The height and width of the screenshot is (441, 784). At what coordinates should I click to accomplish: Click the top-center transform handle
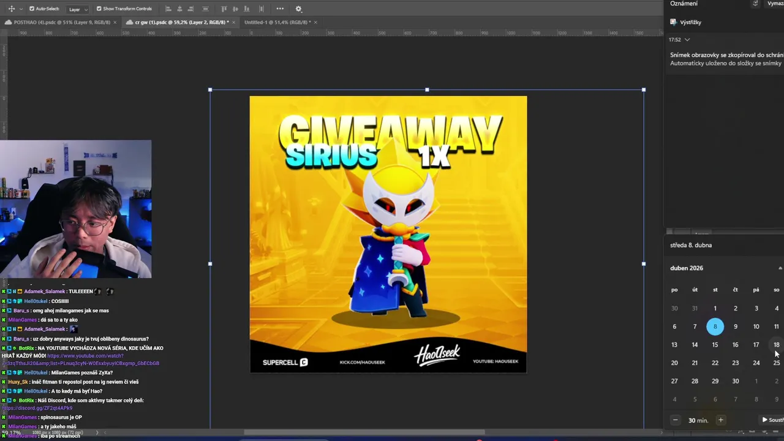pyautogui.click(x=427, y=90)
